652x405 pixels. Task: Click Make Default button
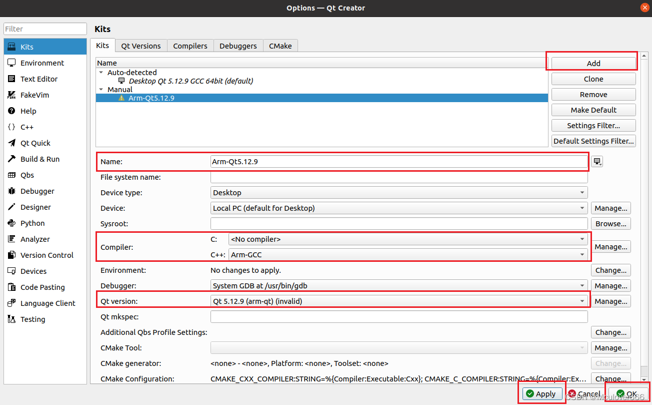pos(593,110)
